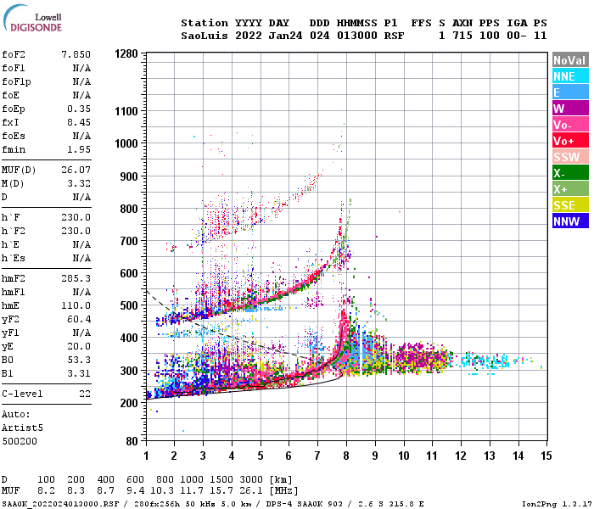
Task: Click the Artist5 auto-scaling label
Action: pos(22,428)
